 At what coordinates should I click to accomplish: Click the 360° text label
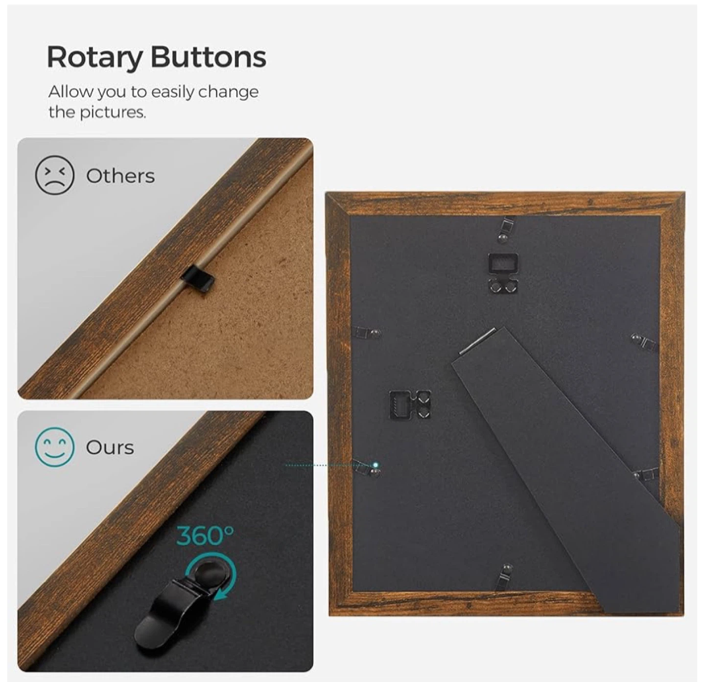click(x=205, y=537)
